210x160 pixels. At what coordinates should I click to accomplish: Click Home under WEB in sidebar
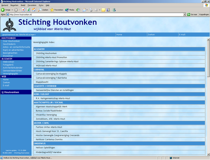[x=6, y=79]
